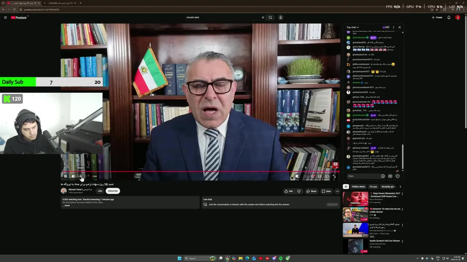This screenshot has height=262, width=467.
Task: Open the Create button
Action: pyautogui.click(x=437, y=17)
